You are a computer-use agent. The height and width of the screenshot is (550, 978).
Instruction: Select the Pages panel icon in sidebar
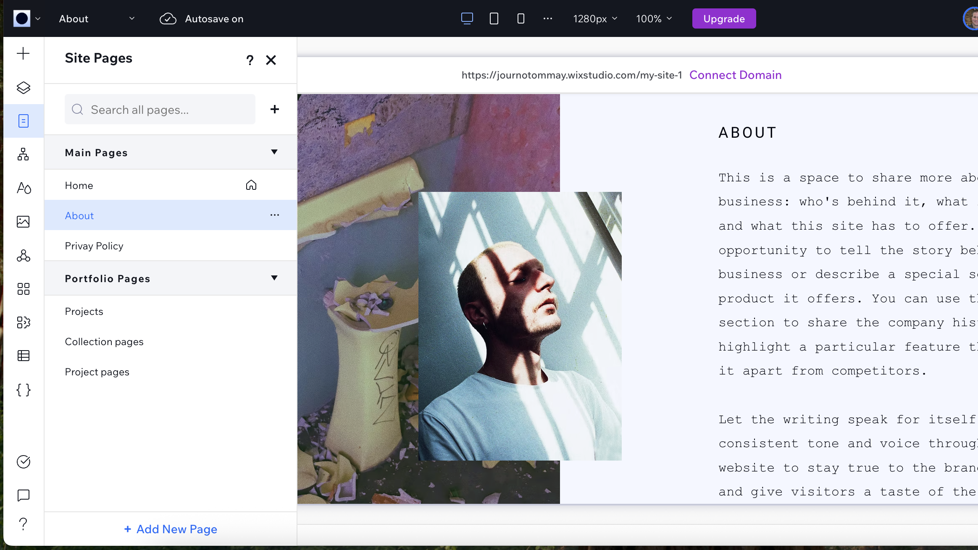(x=24, y=121)
